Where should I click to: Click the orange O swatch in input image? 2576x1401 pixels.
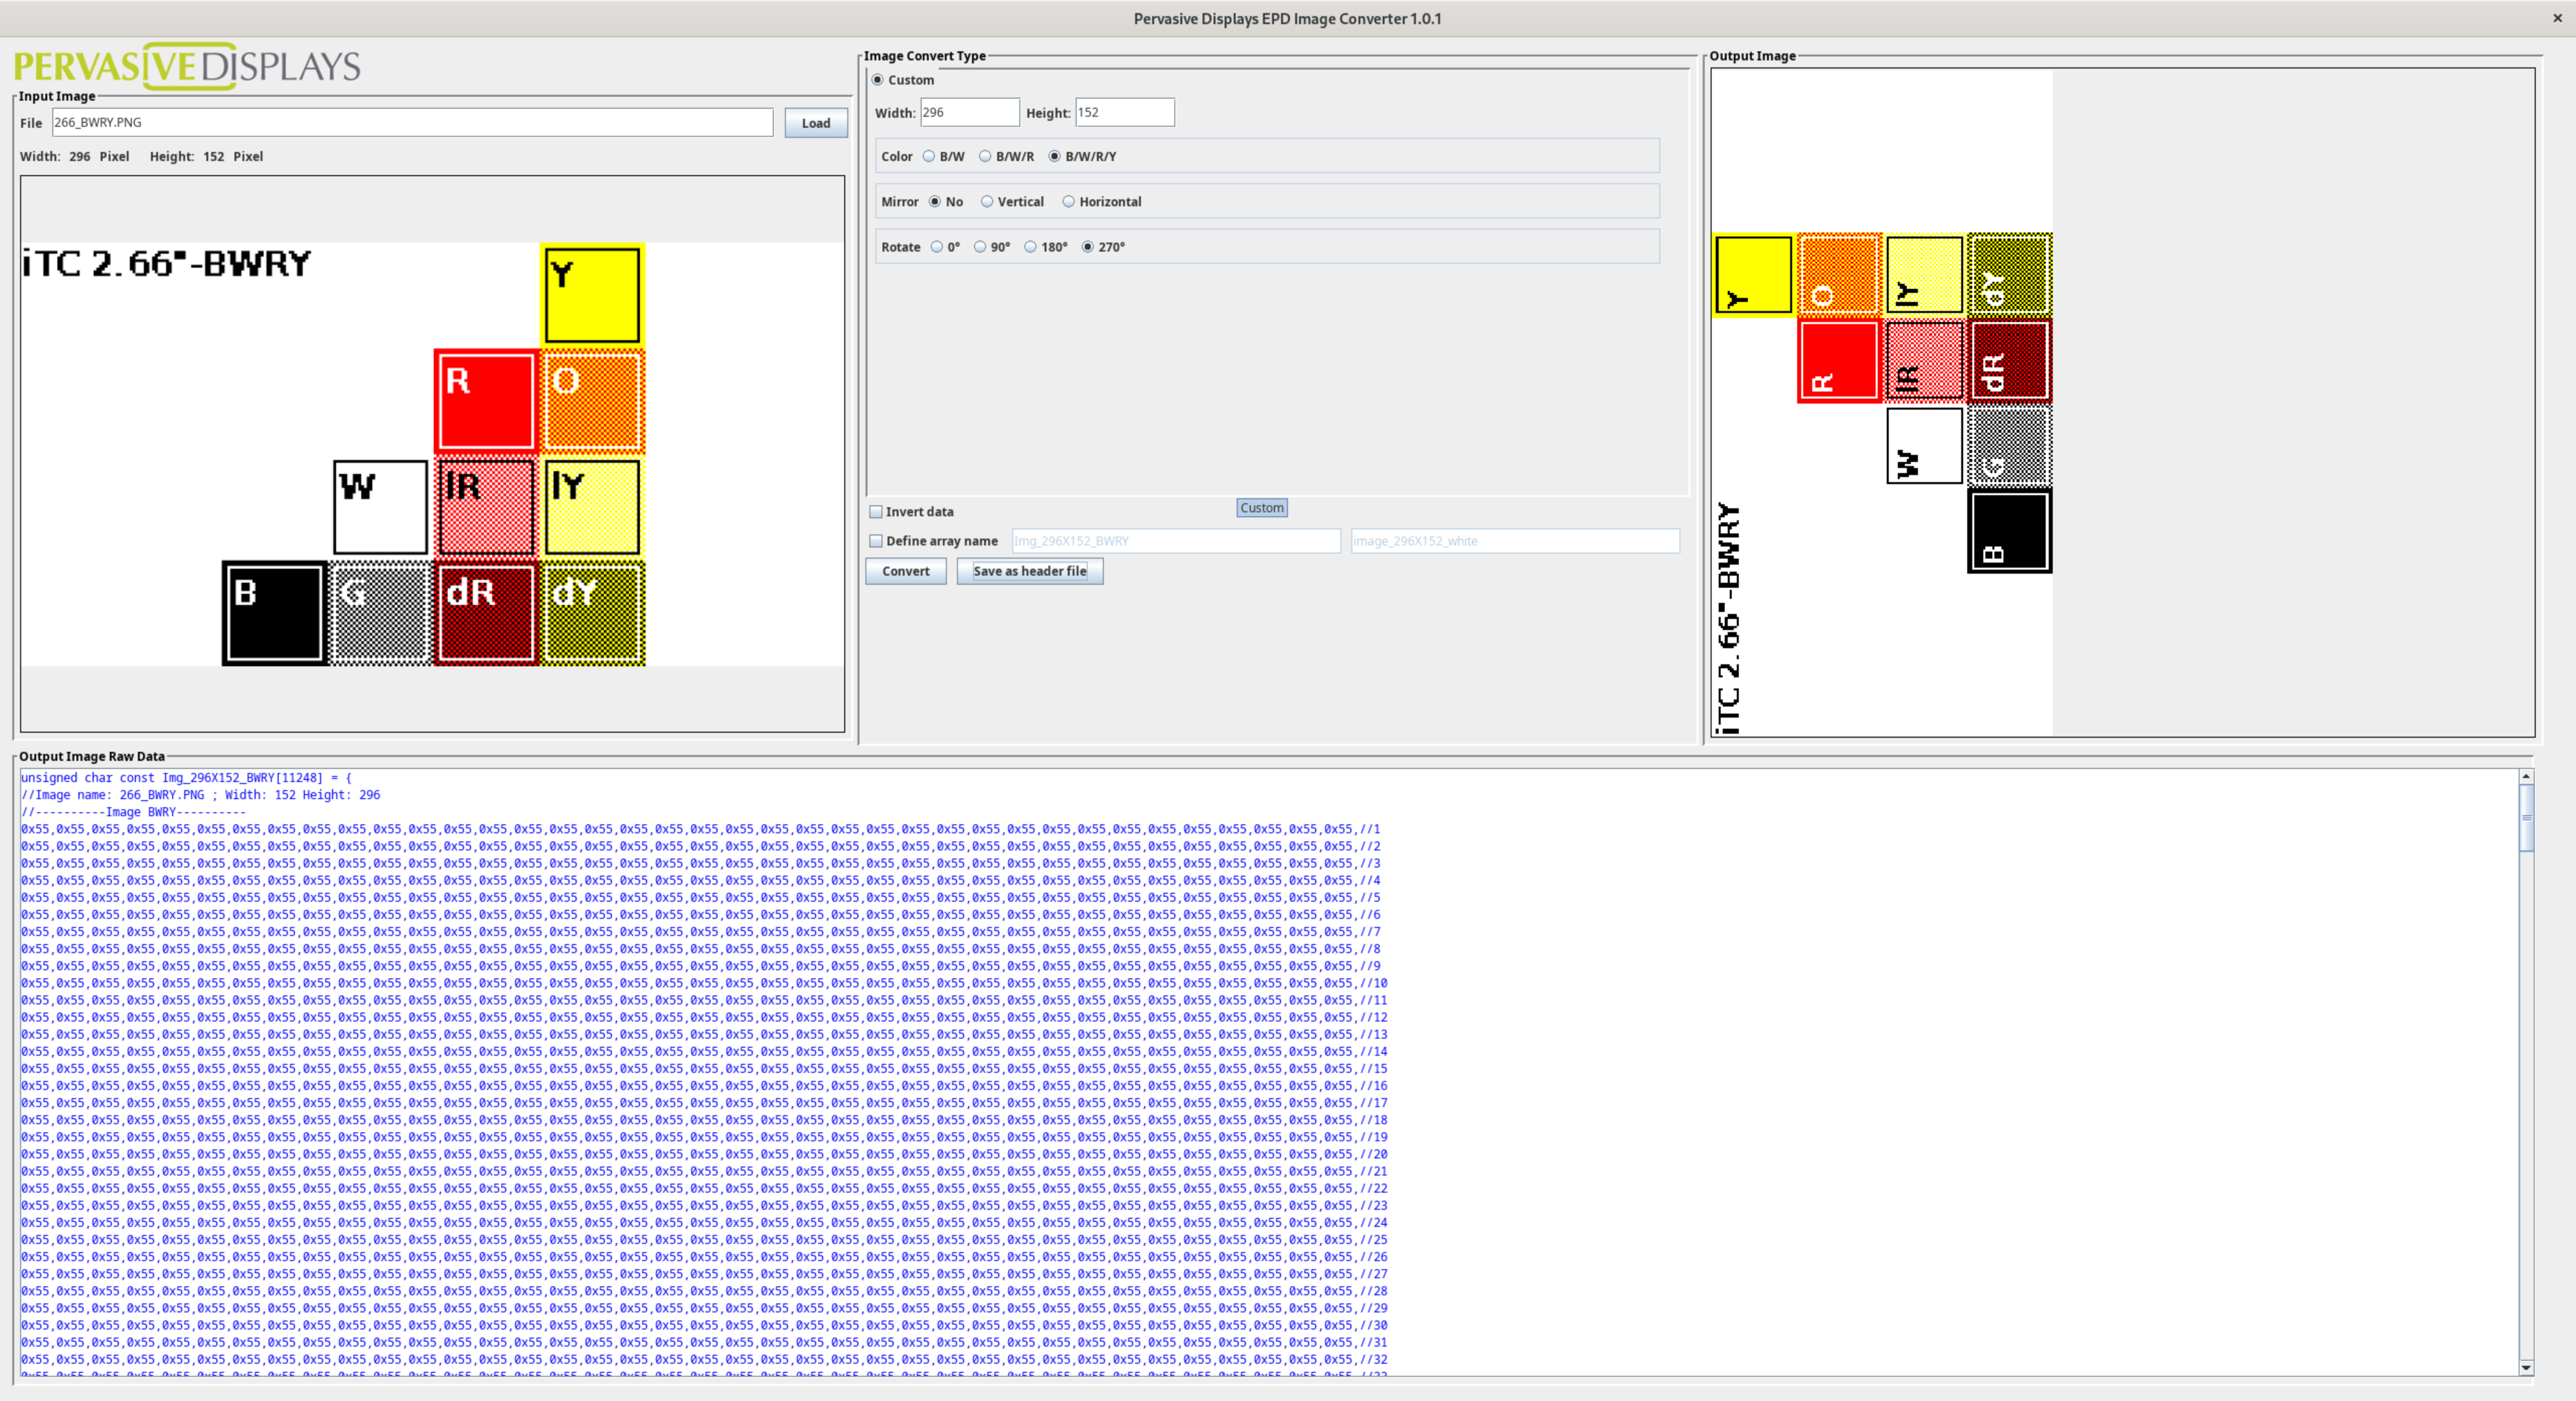click(x=592, y=402)
